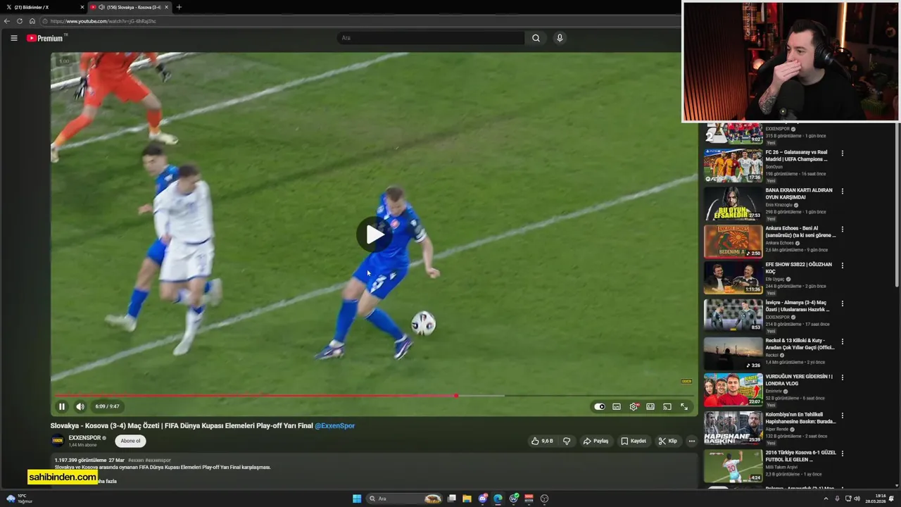Click the play overlay in video center
This screenshot has height=507, width=901.
[x=374, y=234]
